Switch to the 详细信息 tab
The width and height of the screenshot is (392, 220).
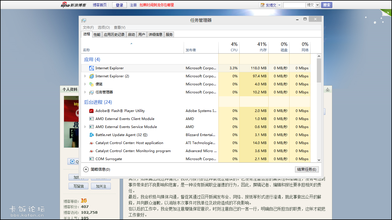point(156,34)
